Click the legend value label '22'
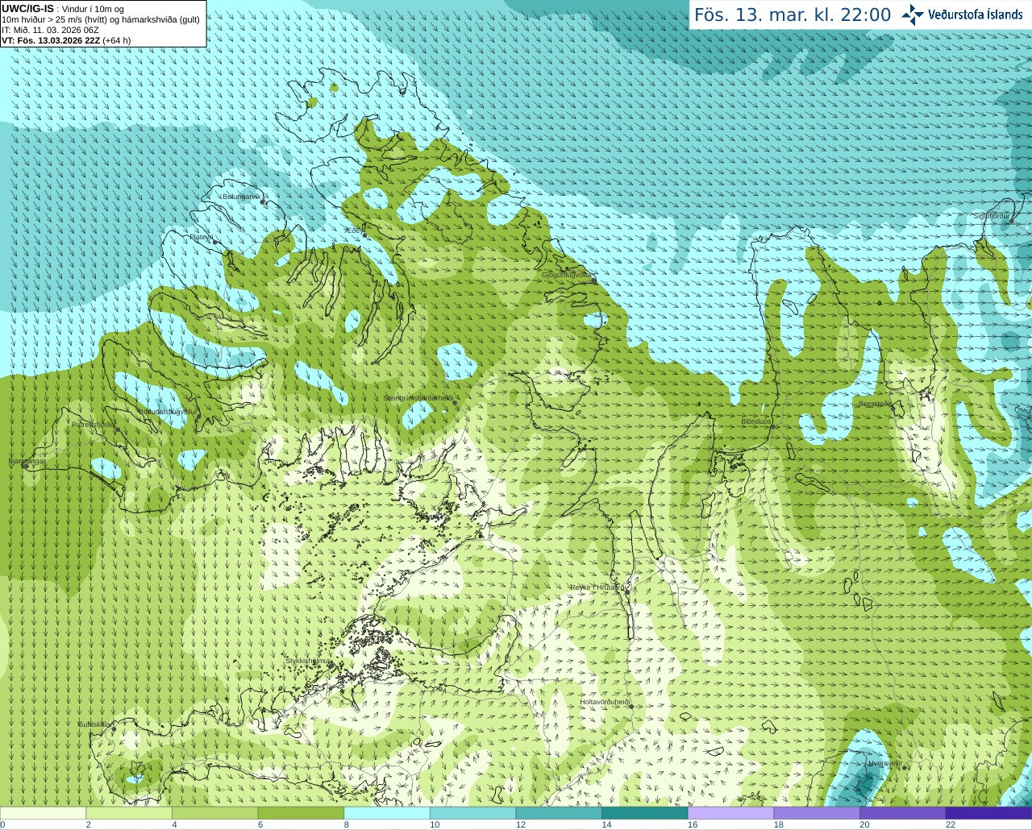 (951, 824)
